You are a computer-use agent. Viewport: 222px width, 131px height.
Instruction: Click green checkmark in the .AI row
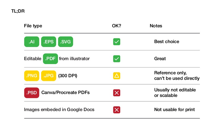(117, 41)
